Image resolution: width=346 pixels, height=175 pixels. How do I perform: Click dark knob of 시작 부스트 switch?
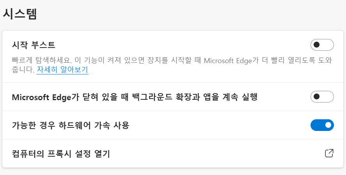317,45
